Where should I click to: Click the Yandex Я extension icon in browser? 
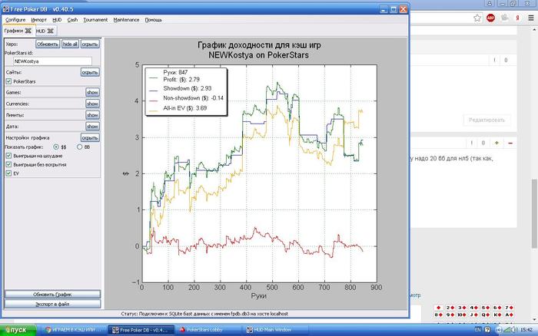(517, 18)
